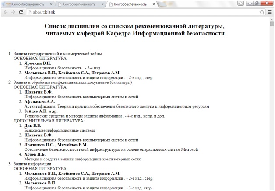Click authors 'Ложников П.С. , Михайлов Е.М.'

[x=56, y=145]
